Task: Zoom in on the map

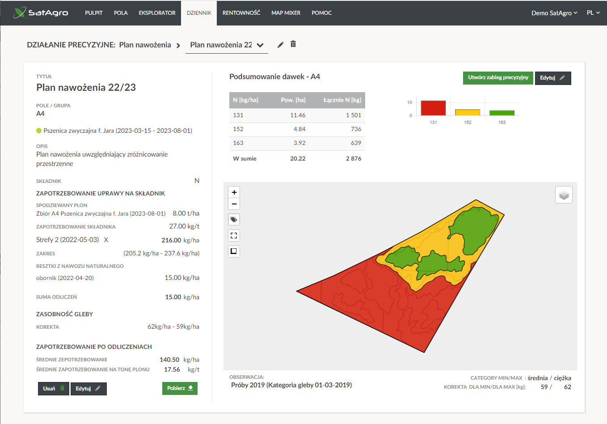Action: 234,192
